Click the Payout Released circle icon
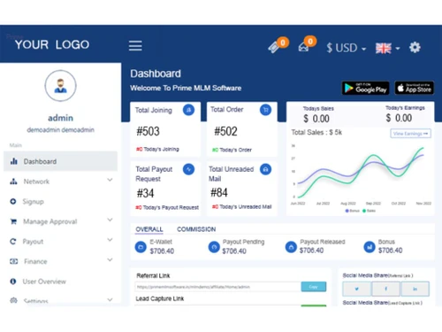This screenshot has height=332, width=442. click(291, 247)
